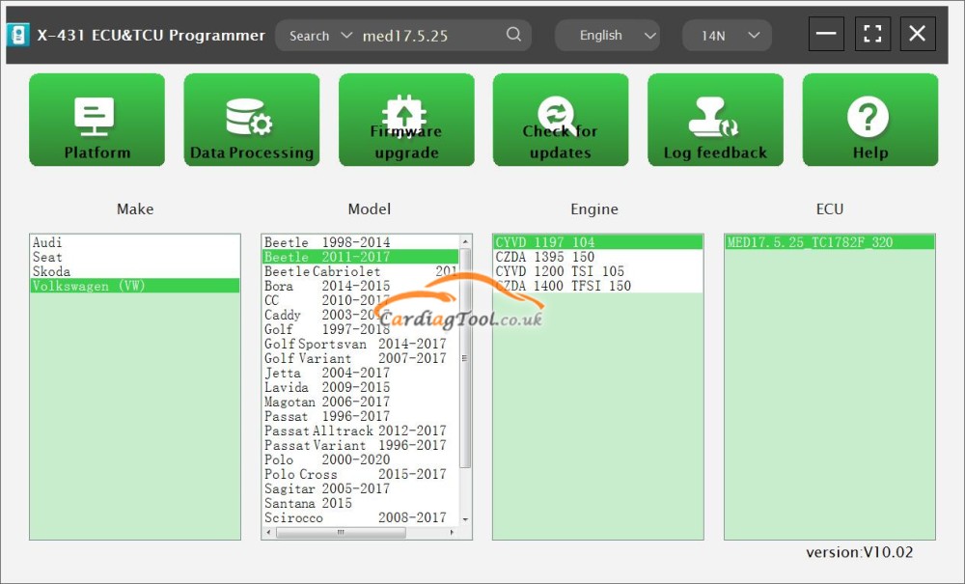This screenshot has width=965, height=584.
Task: Select CYVD 1197 104 engine
Action: click(597, 242)
